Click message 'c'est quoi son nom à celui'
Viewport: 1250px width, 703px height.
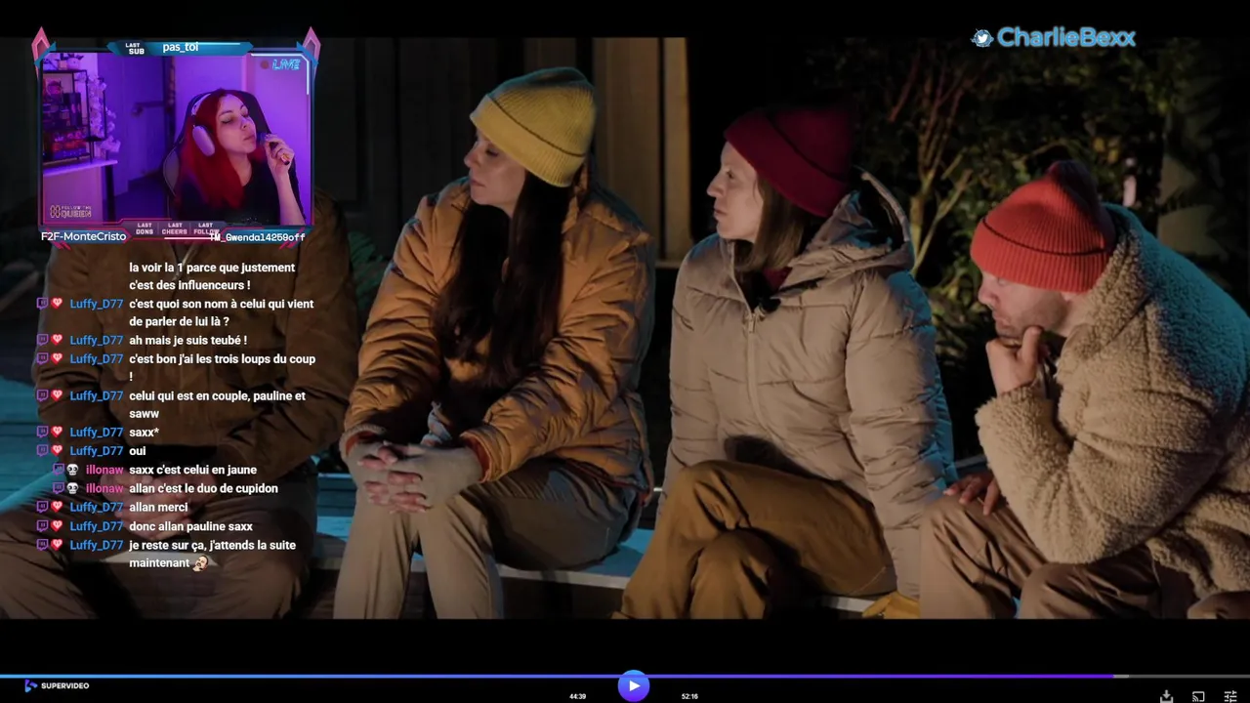pyautogui.click(x=222, y=312)
